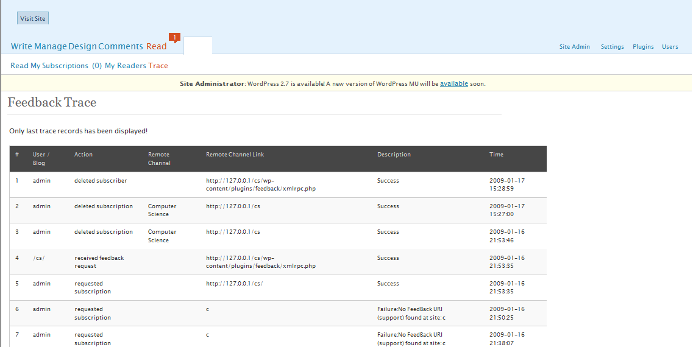The height and width of the screenshot is (347, 693).
Task: Click the Action column header
Action: [84, 155]
